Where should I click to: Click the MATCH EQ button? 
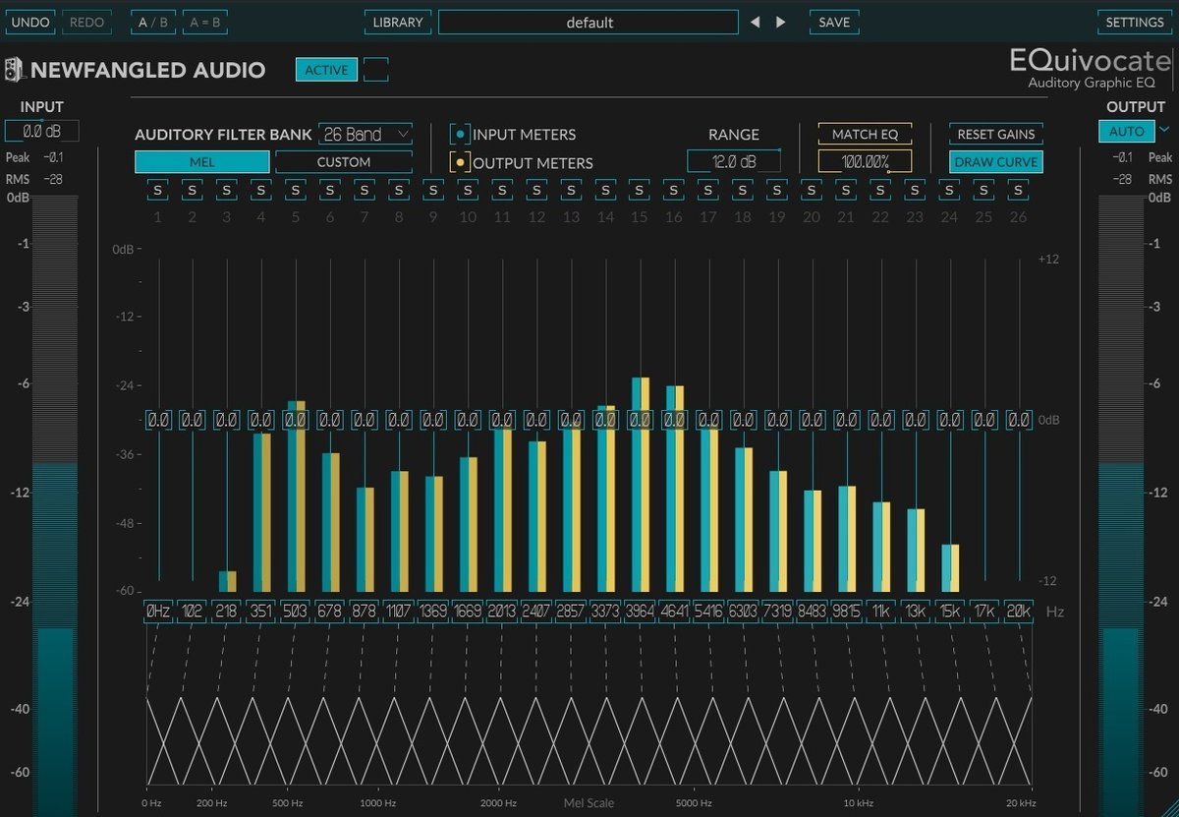pos(865,134)
